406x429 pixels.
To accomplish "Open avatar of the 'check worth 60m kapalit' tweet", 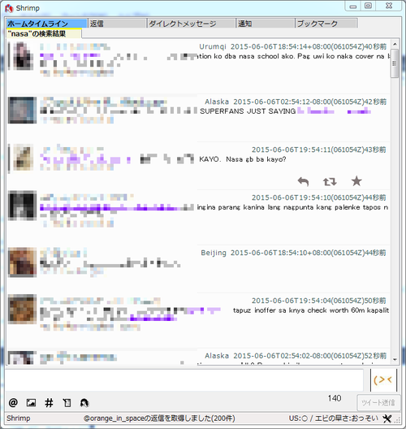I will click(x=22, y=309).
